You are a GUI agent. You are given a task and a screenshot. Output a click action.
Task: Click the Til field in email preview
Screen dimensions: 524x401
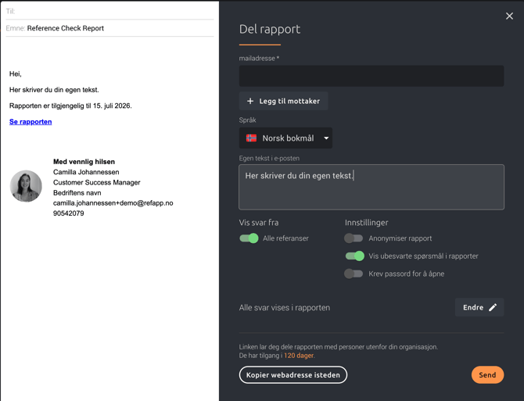point(109,11)
